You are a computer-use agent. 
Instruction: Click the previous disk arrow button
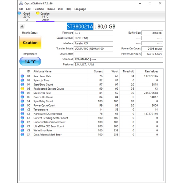22,26
